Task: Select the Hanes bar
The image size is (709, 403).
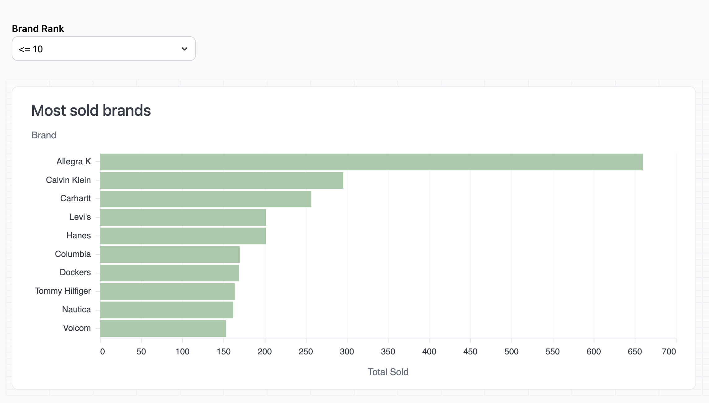Action: [x=183, y=236]
